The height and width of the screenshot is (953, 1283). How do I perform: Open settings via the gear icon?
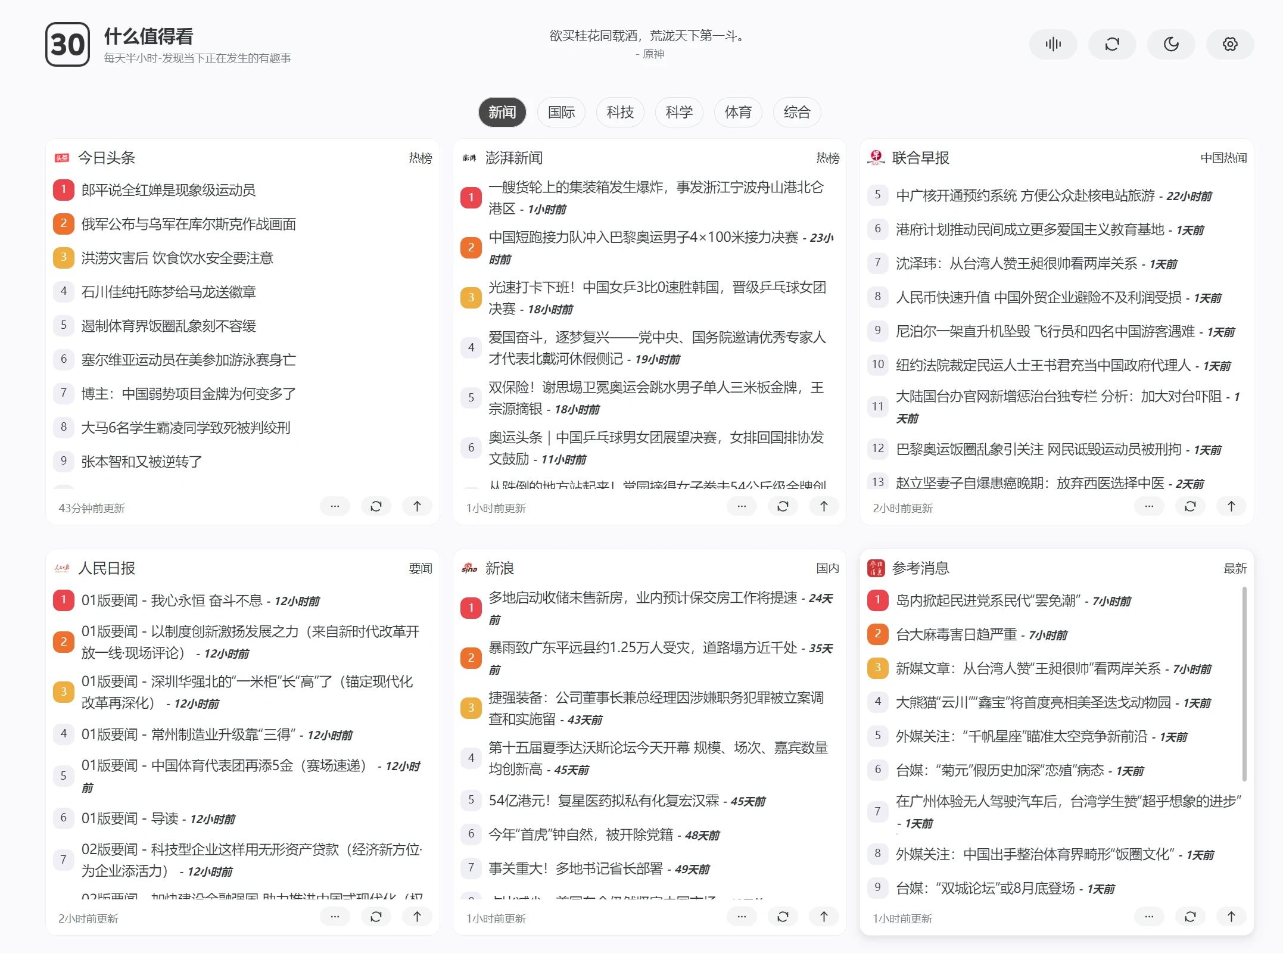pos(1229,44)
